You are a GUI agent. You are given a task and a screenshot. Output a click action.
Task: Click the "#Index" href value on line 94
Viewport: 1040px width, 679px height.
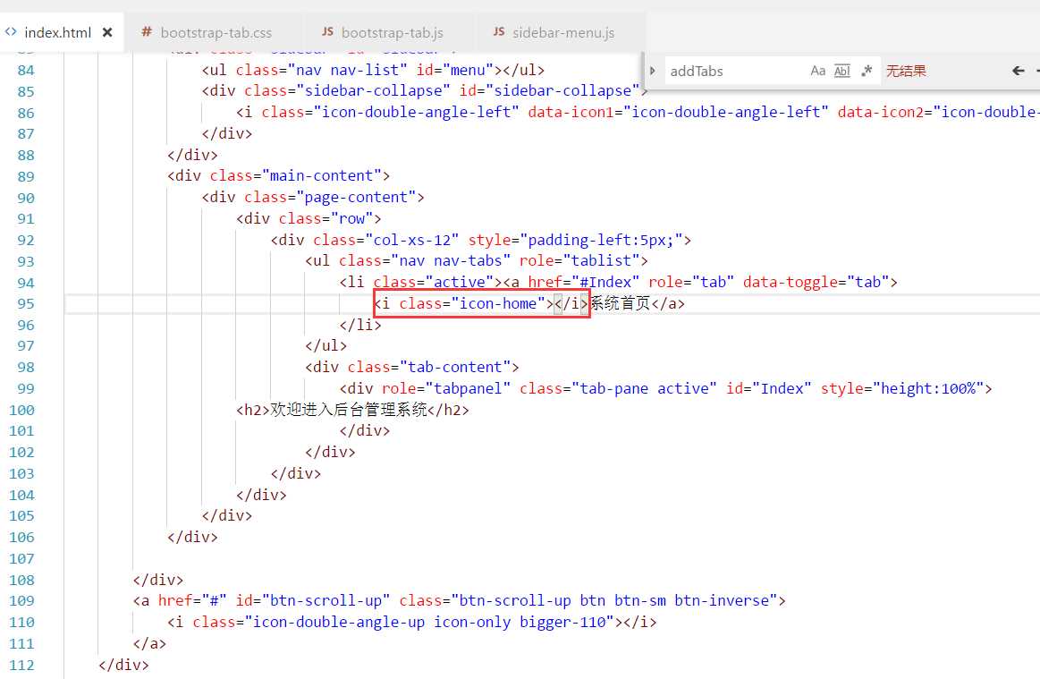(610, 283)
